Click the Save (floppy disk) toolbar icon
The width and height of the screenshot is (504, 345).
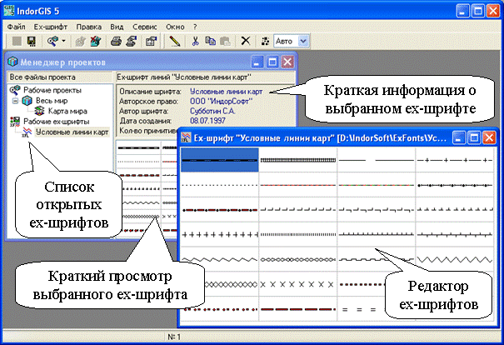(x=31, y=40)
